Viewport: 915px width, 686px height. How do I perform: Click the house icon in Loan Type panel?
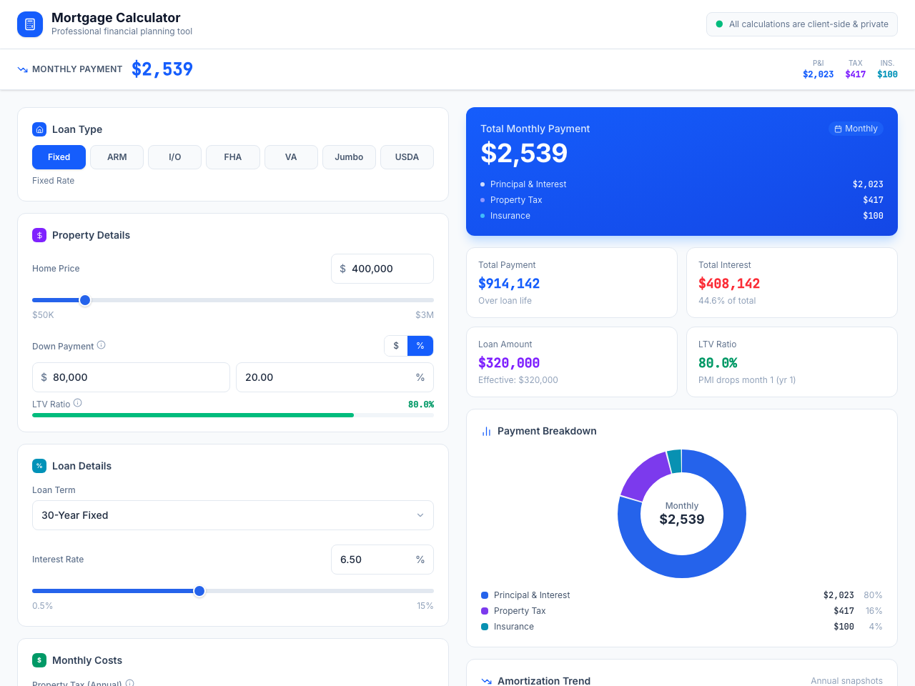[39, 129]
